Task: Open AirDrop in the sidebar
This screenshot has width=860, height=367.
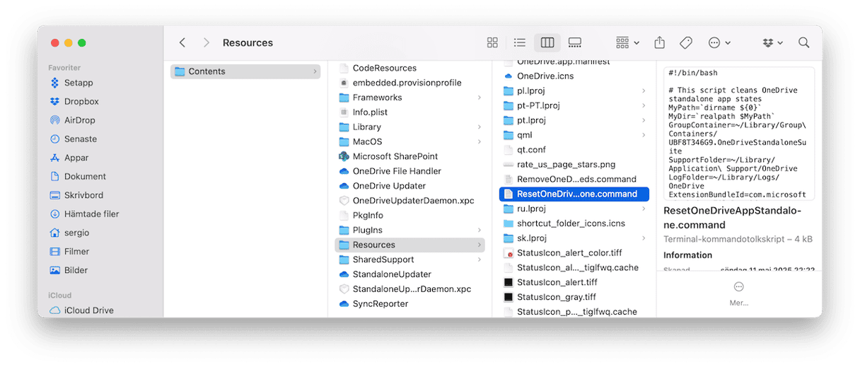Action: click(79, 120)
